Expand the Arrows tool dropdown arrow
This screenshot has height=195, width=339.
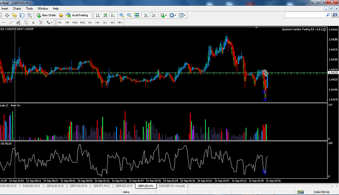coord(52,23)
